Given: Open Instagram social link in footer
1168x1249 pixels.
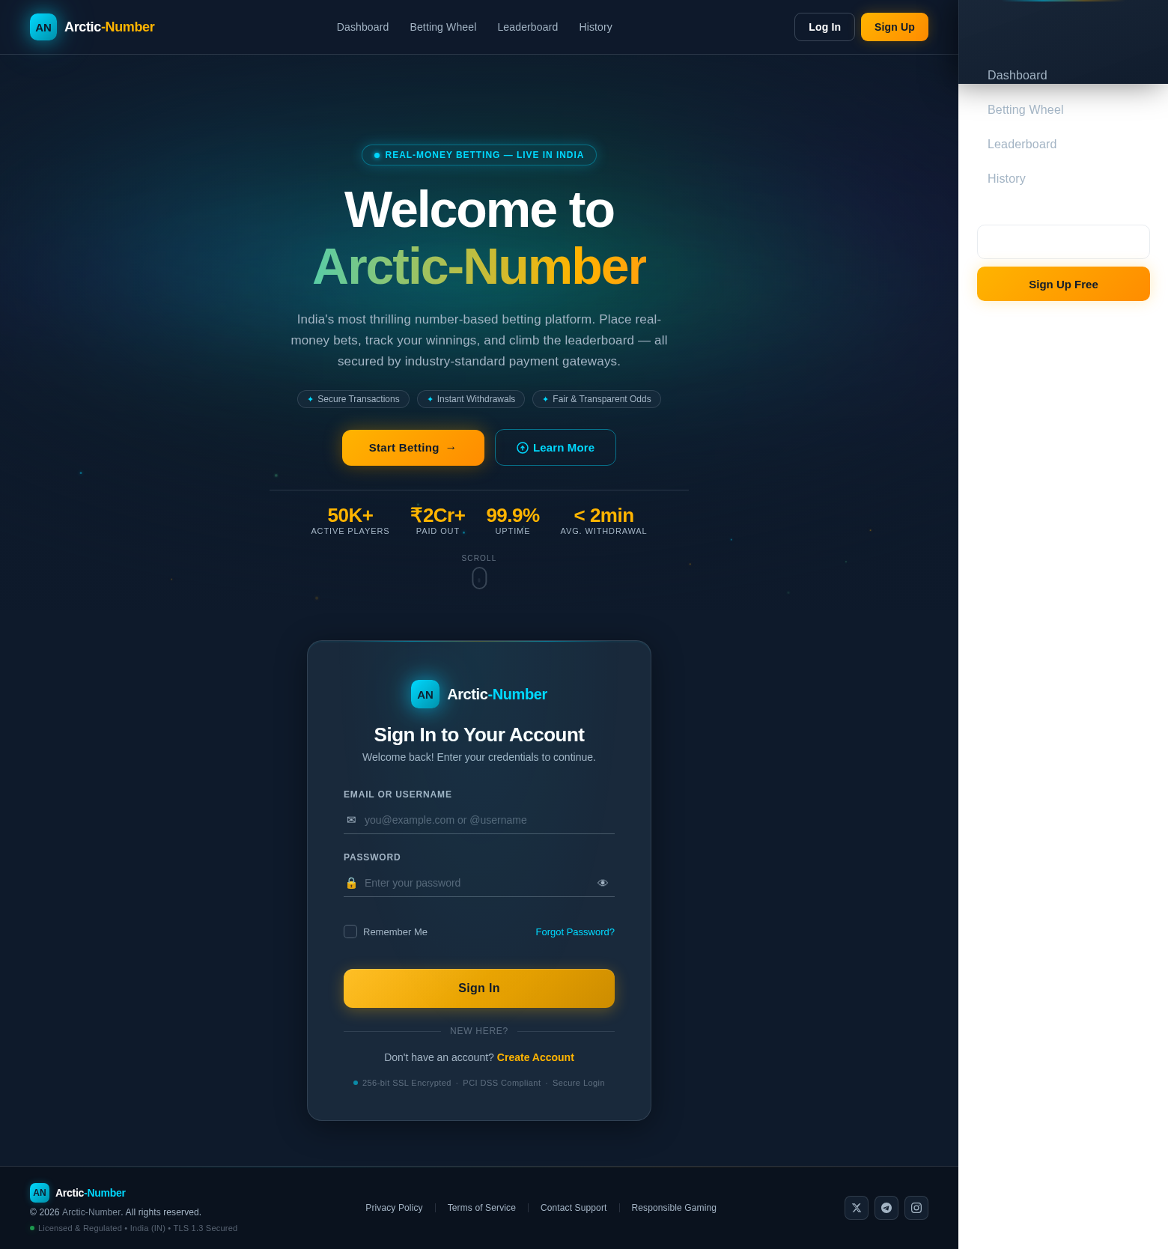Looking at the screenshot, I should [916, 1208].
